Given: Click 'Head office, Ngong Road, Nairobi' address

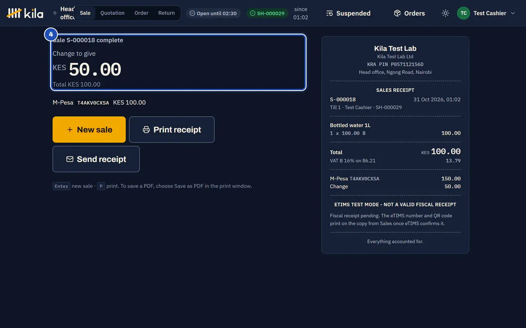Looking at the screenshot, I should (395, 72).
